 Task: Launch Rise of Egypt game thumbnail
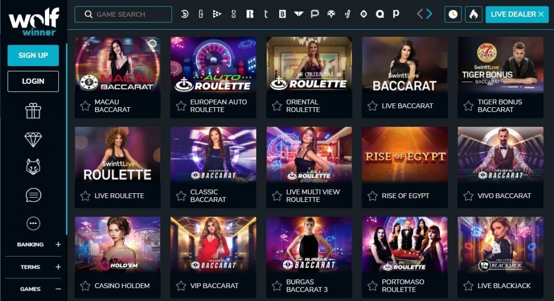coord(405,155)
